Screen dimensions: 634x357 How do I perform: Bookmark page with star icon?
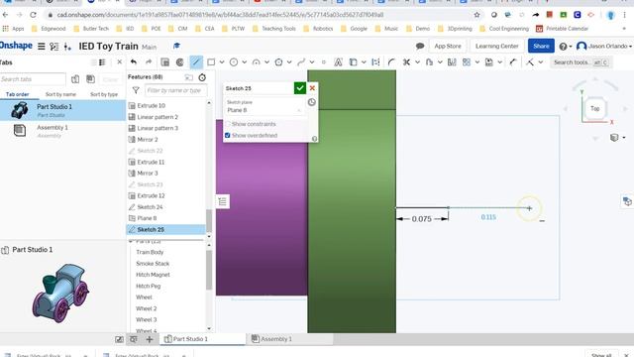477,15
